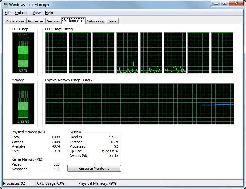Minimize the Task Manager window
Screen dimensions: 246x189
(216, 3)
